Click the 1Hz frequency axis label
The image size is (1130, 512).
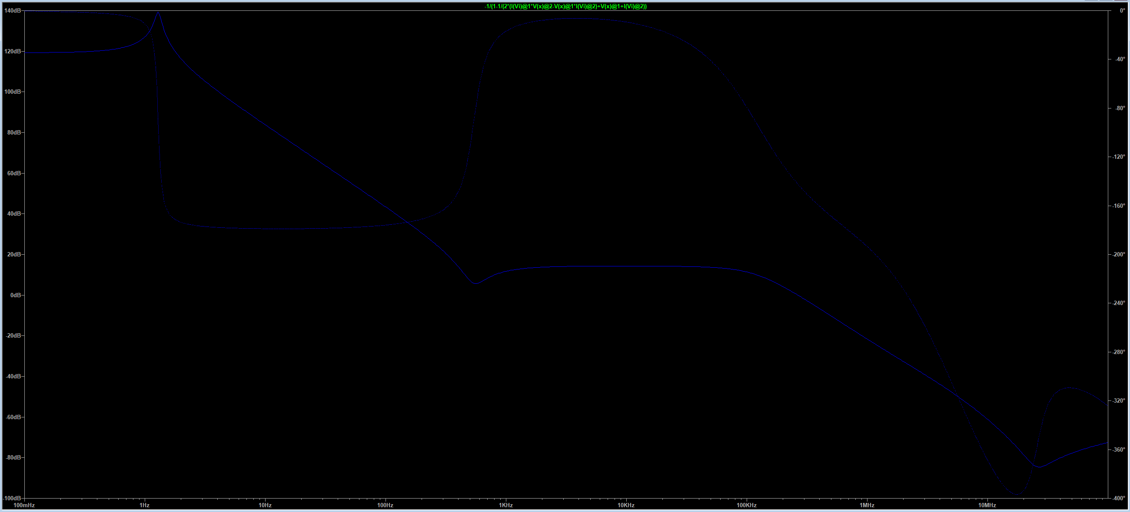click(144, 505)
